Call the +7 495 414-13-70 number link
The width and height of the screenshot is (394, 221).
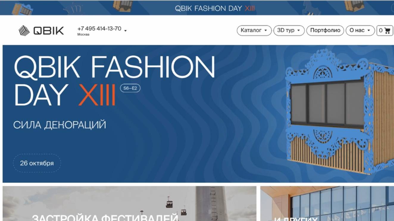[x=99, y=29]
